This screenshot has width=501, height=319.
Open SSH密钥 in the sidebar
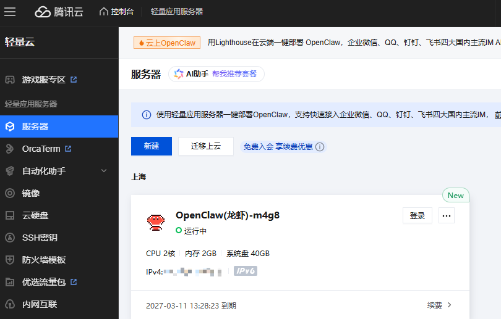[40, 238]
